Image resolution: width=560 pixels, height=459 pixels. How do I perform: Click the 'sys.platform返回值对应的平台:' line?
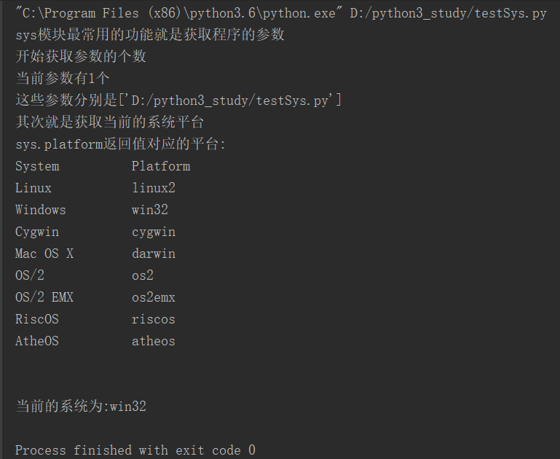pyautogui.click(x=120, y=144)
